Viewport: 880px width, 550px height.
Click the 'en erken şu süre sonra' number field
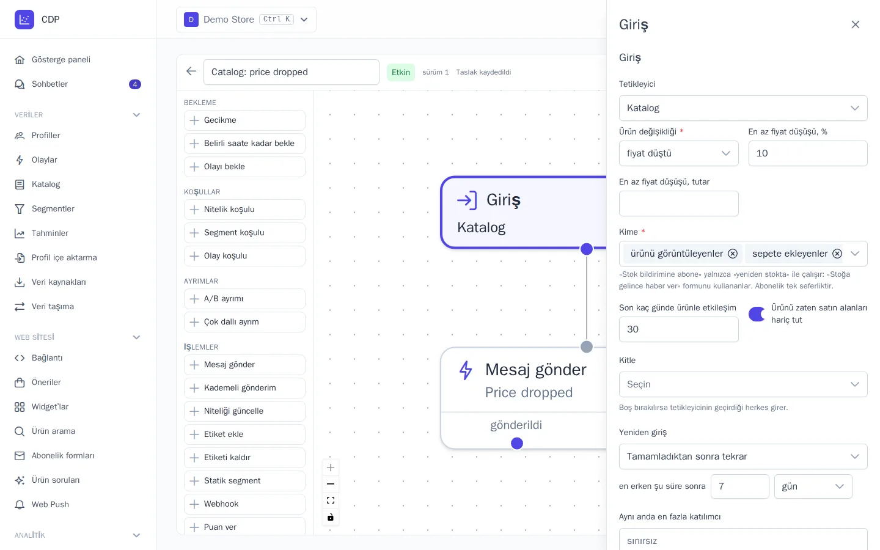coord(739,486)
